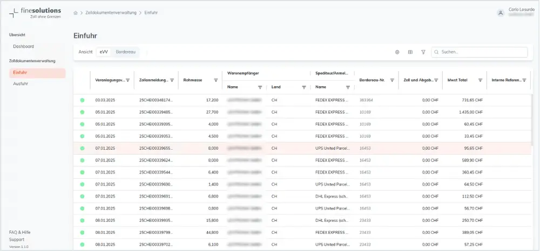Filter the Mwst Total column

[480, 80]
